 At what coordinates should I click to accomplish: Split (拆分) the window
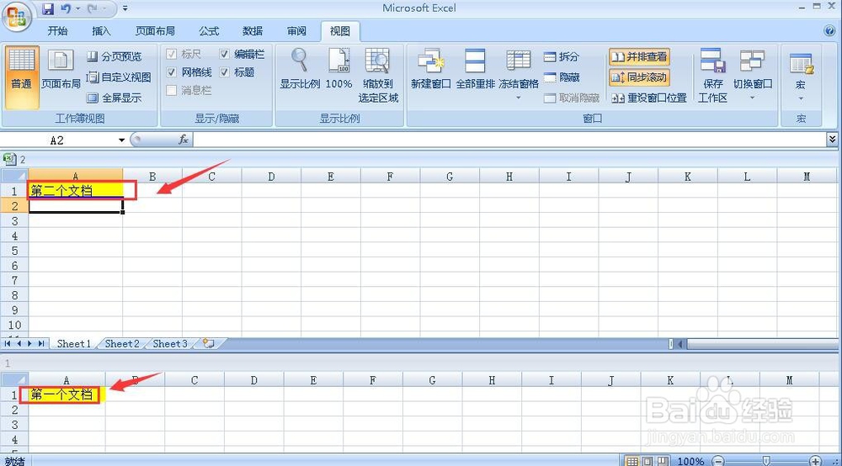[561, 56]
